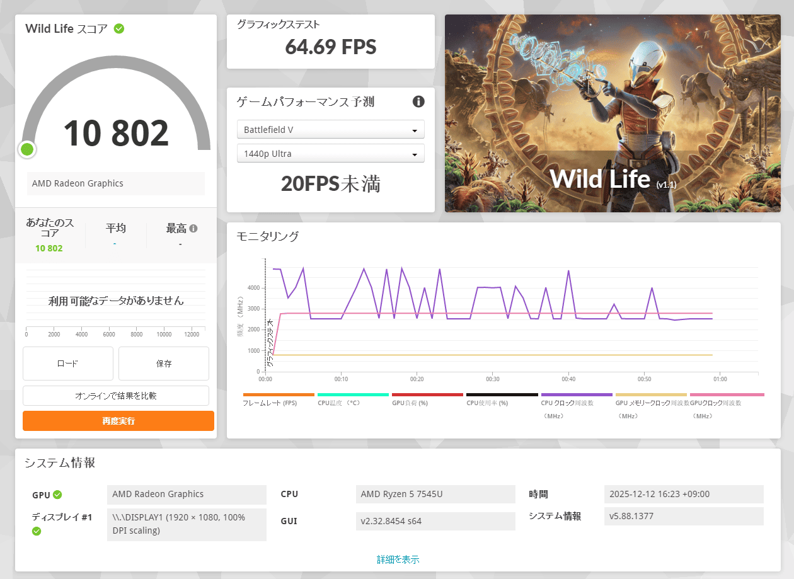Click オンラインで結果を比較 button

point(116,396)
